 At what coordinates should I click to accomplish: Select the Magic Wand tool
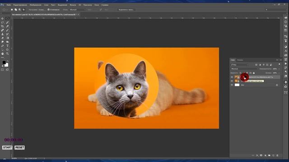click(x=7, y=22)
